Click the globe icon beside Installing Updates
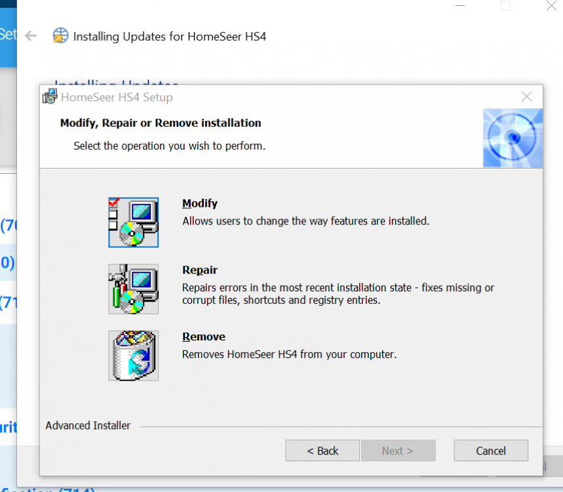Image resolution: width=563 pixels, height=492 pixels. 60,35
